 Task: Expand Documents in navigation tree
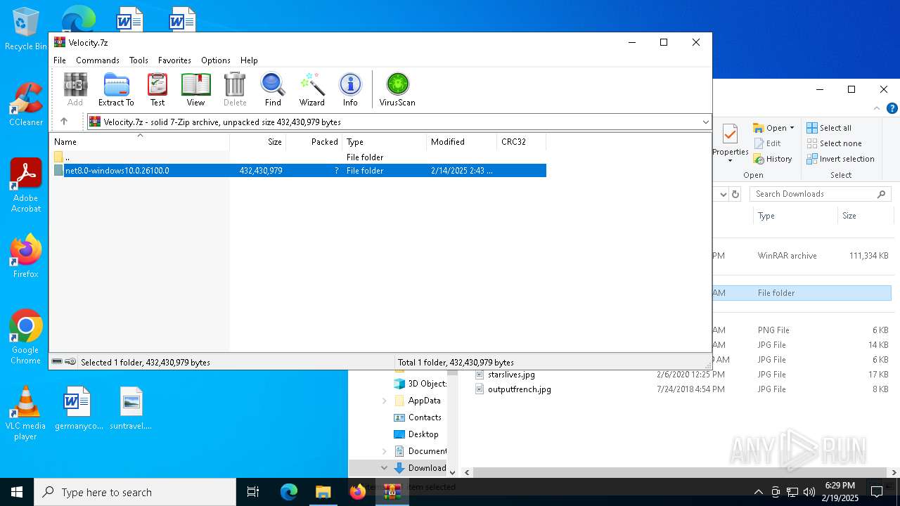[385, 451]
